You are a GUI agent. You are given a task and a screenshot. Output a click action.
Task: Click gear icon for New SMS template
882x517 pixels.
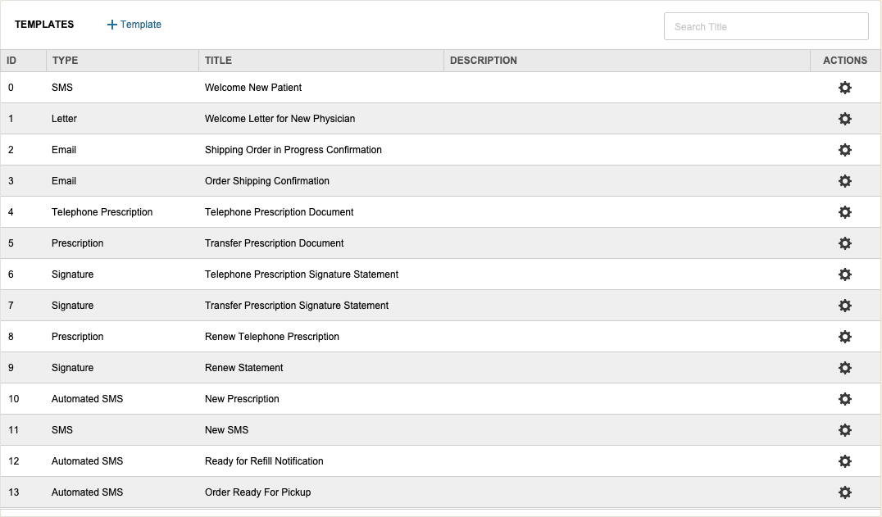click(845, 430)
